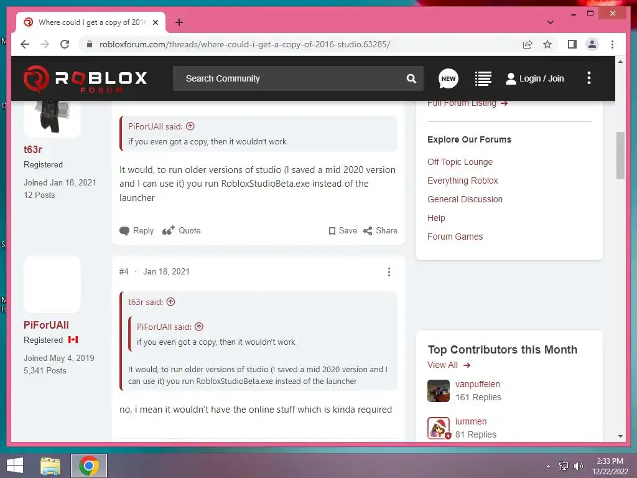Open volume tray icon

(578, 466)
